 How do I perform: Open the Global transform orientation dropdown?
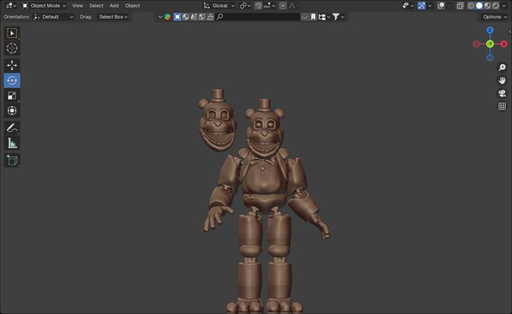tap(219, 6)
